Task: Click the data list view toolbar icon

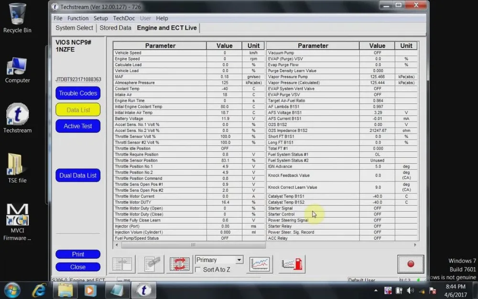Action: click(122, 264)
